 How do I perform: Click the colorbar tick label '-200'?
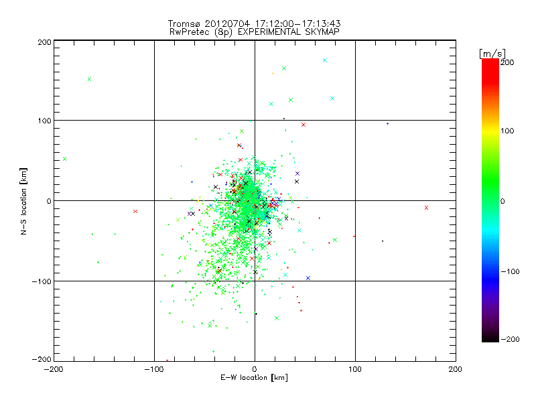(x=510, y=339)
